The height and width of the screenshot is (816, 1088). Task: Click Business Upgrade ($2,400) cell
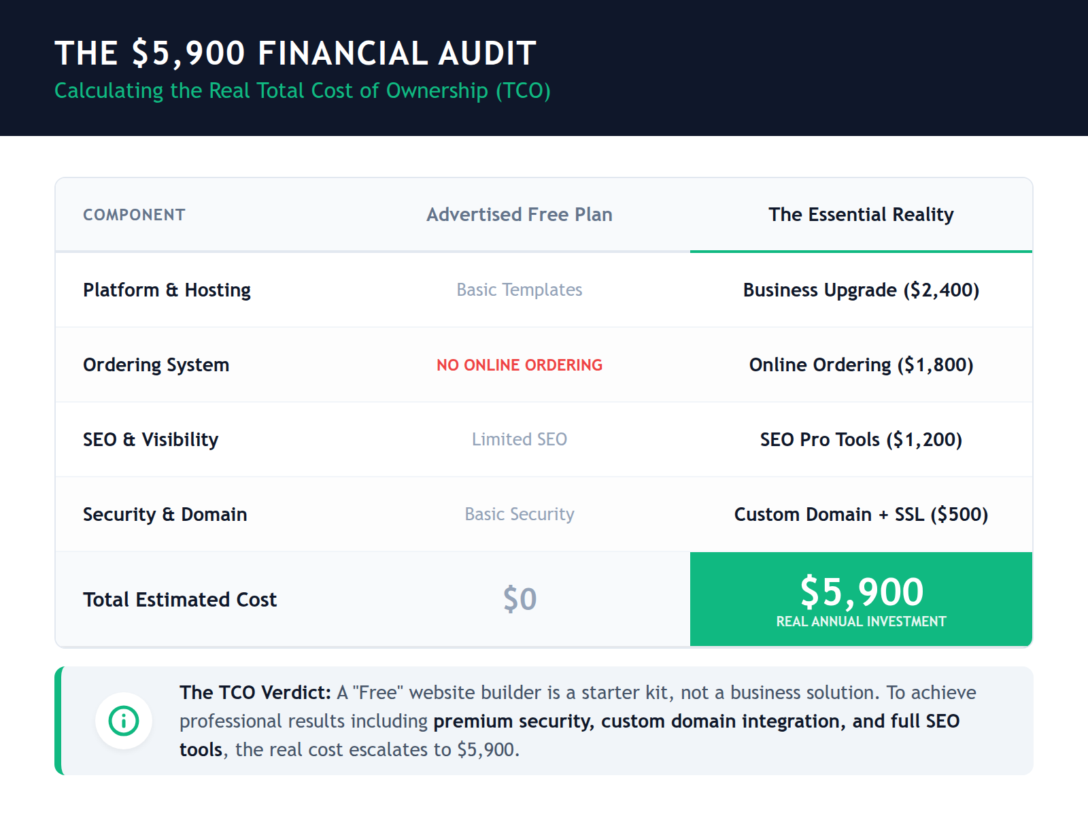(x=861, y=290)
